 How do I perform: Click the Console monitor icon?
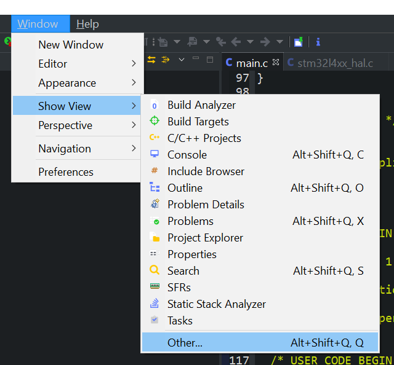pos(155,154)
